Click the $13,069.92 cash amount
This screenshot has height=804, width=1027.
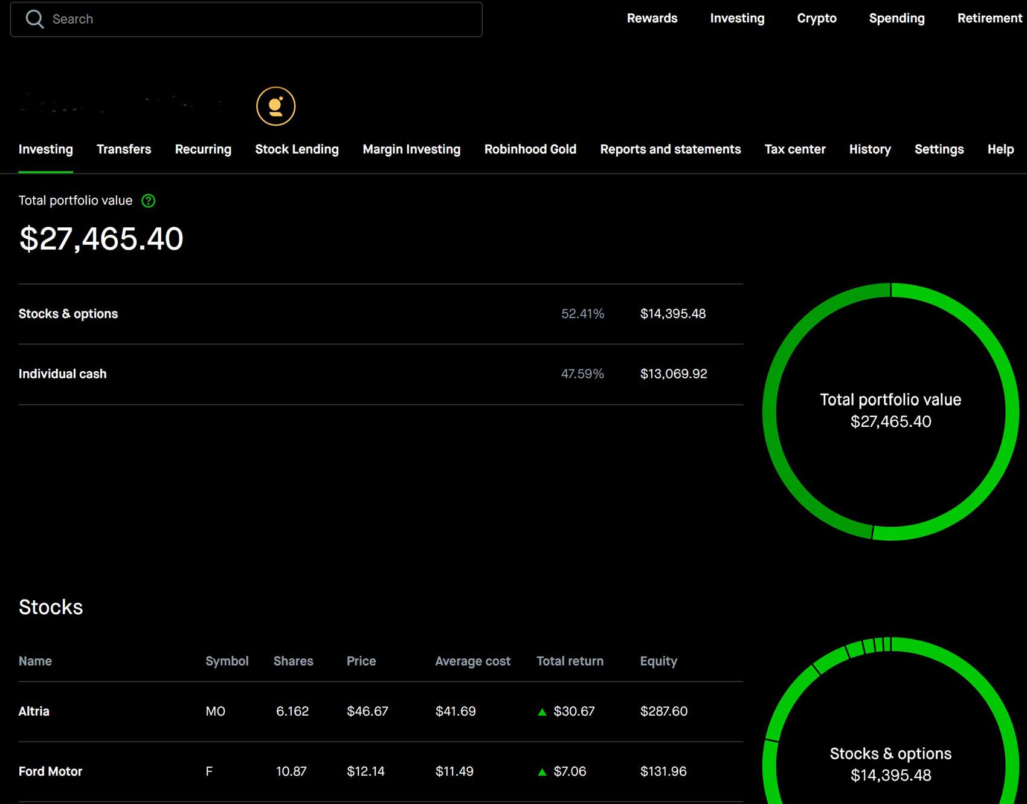(x=674, y=374)
